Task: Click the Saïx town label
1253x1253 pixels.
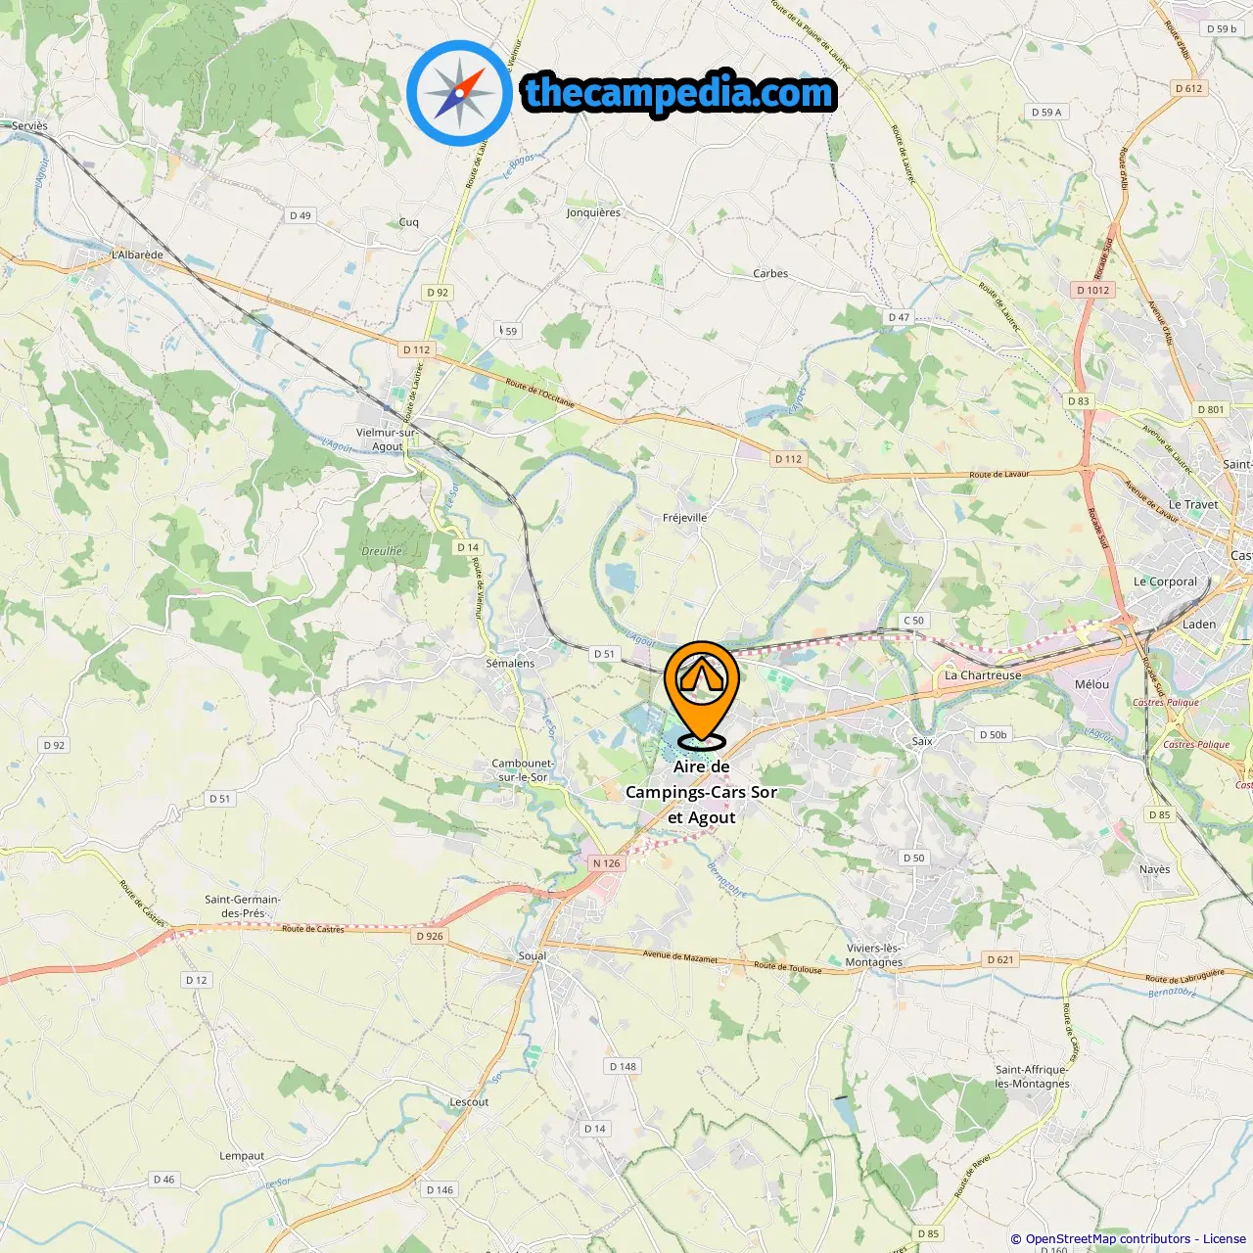Action: pos(922,741)
